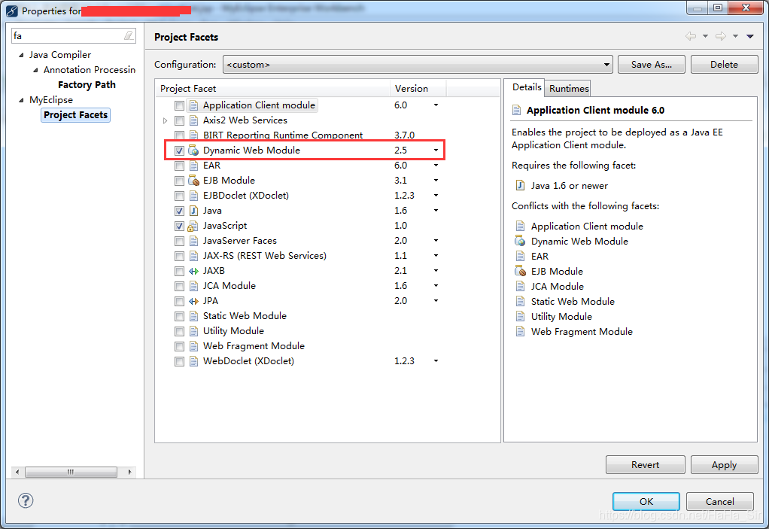Viewport: 769px width, 529px height.
Task: Click the Application Client module document icon in facet list
Action: click(193, 105)
